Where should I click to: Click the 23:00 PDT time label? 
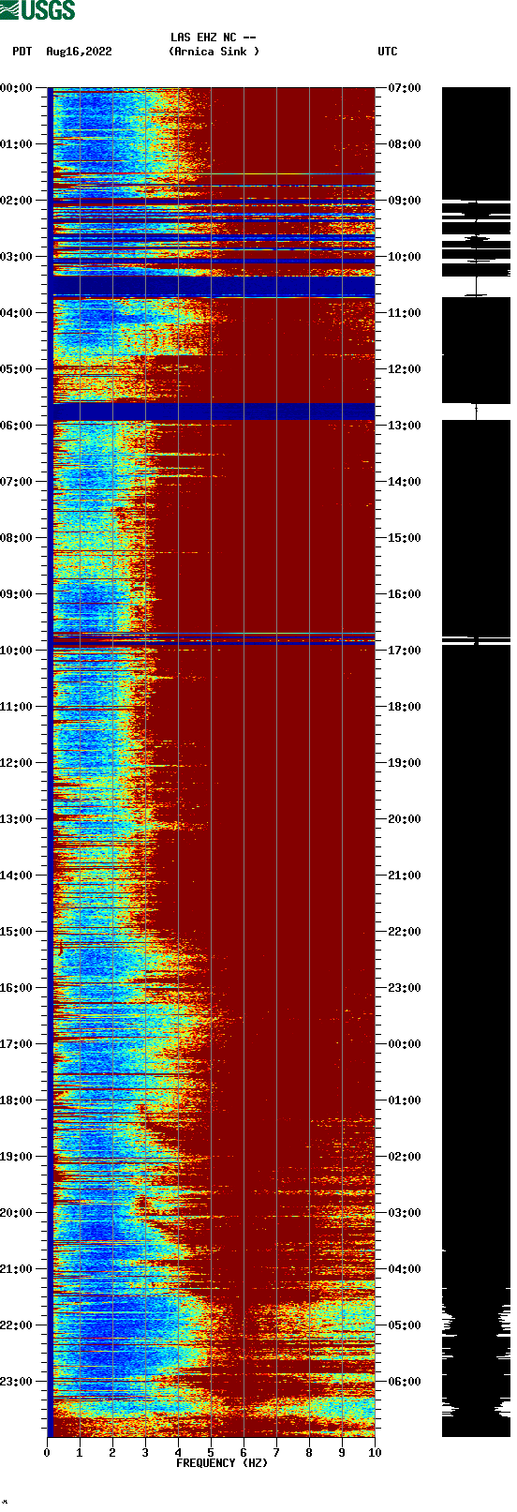point(17,1382)
